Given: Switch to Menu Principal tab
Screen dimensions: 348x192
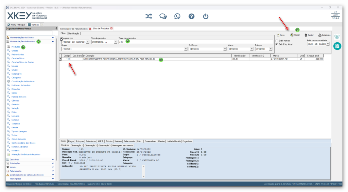Looking at the screenshot, I should click(x=16, y=25).
